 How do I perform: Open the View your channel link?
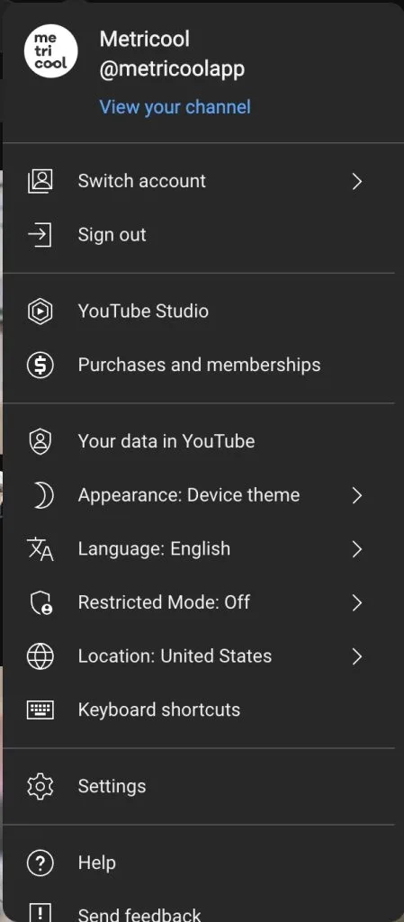coord(175,107)
